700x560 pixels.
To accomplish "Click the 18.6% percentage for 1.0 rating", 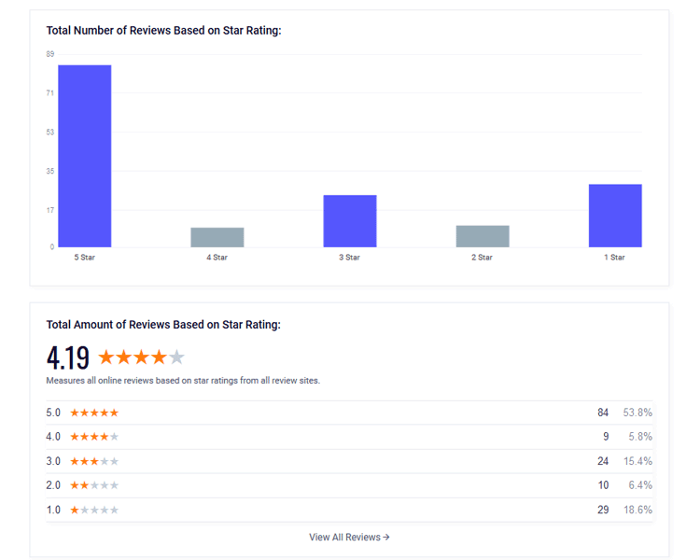I will 638,510.
